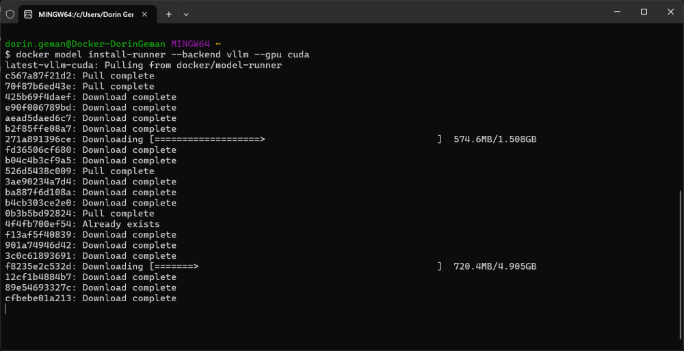Maximize the terminal window

pyautogui.click(x=644, y=12)
